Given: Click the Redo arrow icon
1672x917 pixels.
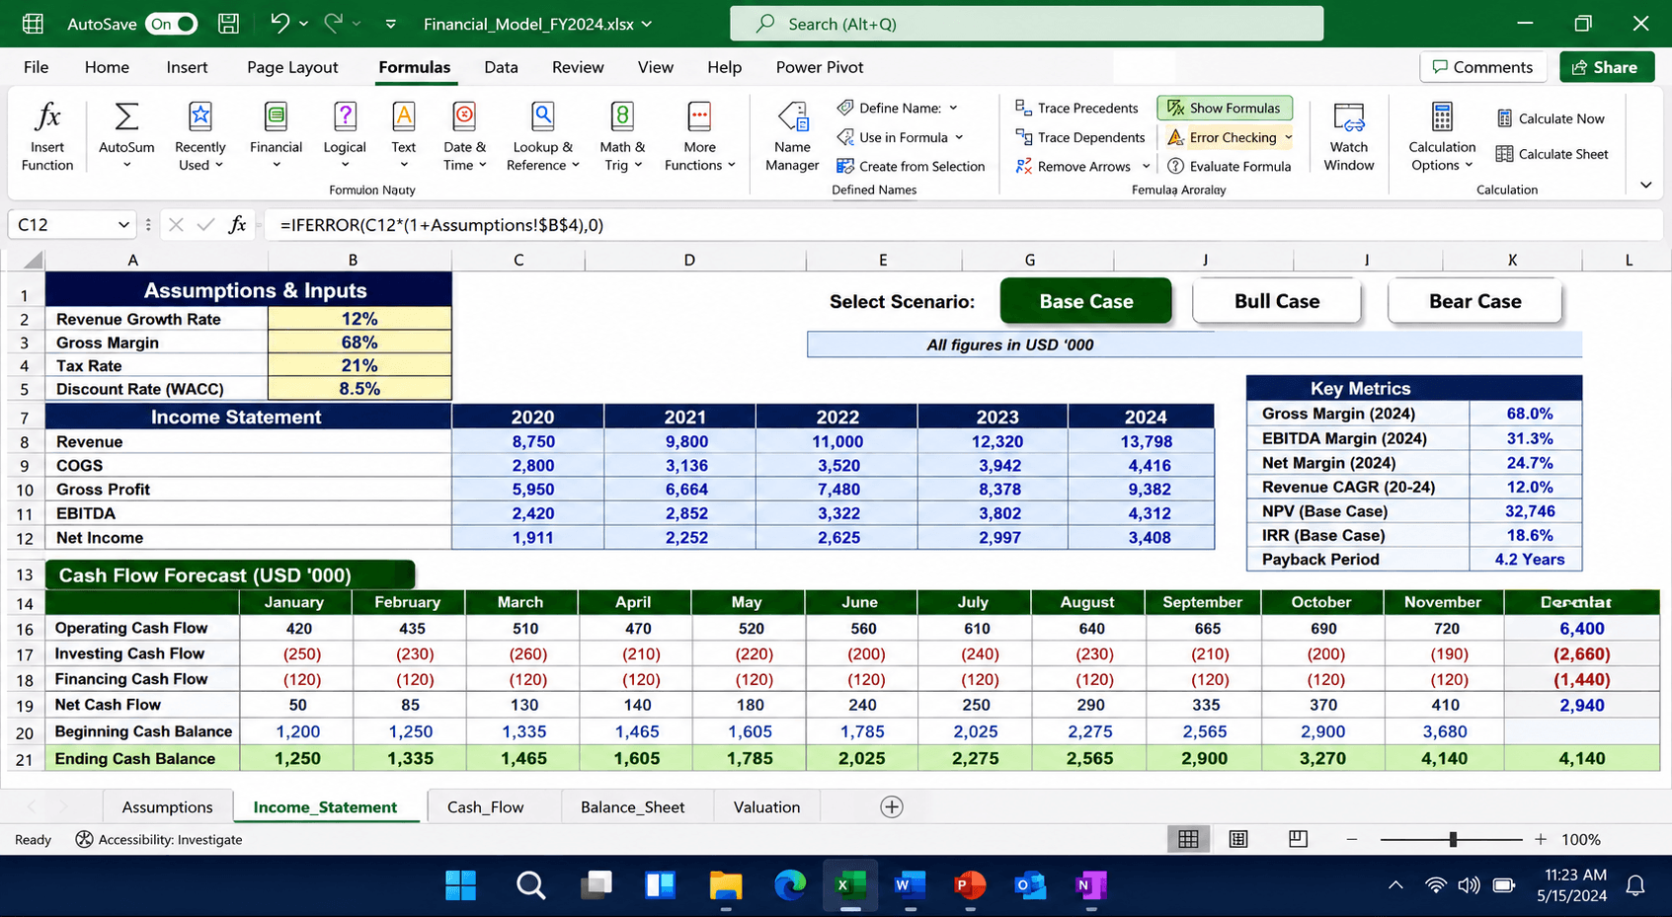Looking at the screenshot, I should pyautogui.click(x=334, y=24).
